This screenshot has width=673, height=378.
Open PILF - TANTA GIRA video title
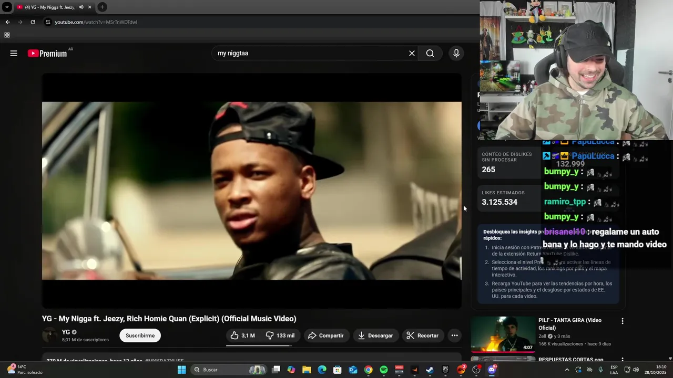(570, 324)
